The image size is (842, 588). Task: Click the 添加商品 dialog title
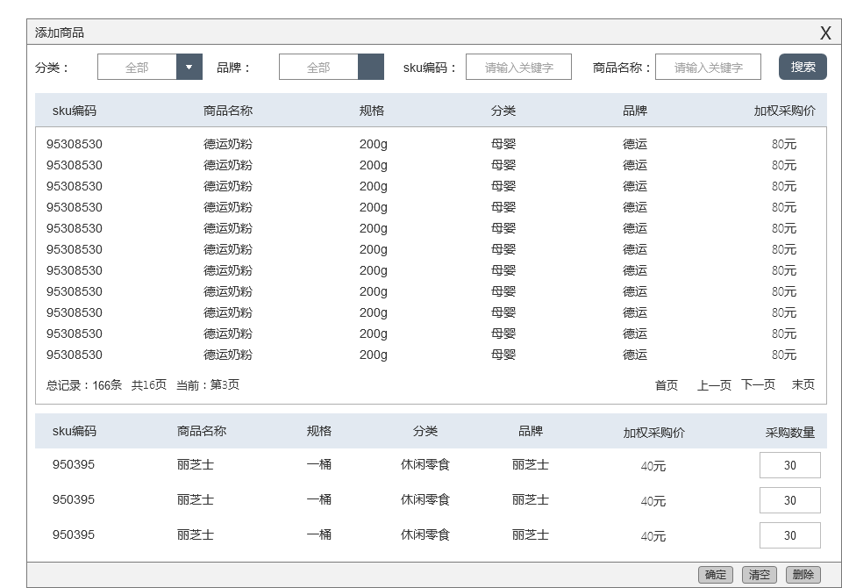point(60,32)
